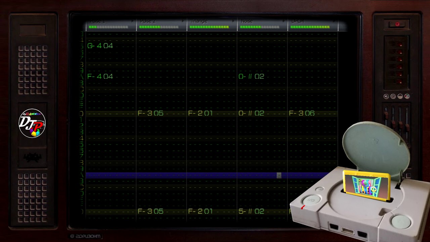The image size is (430, 242).
Task: Click the Pulse 1 volume level meter
Action: coord(108,27)
